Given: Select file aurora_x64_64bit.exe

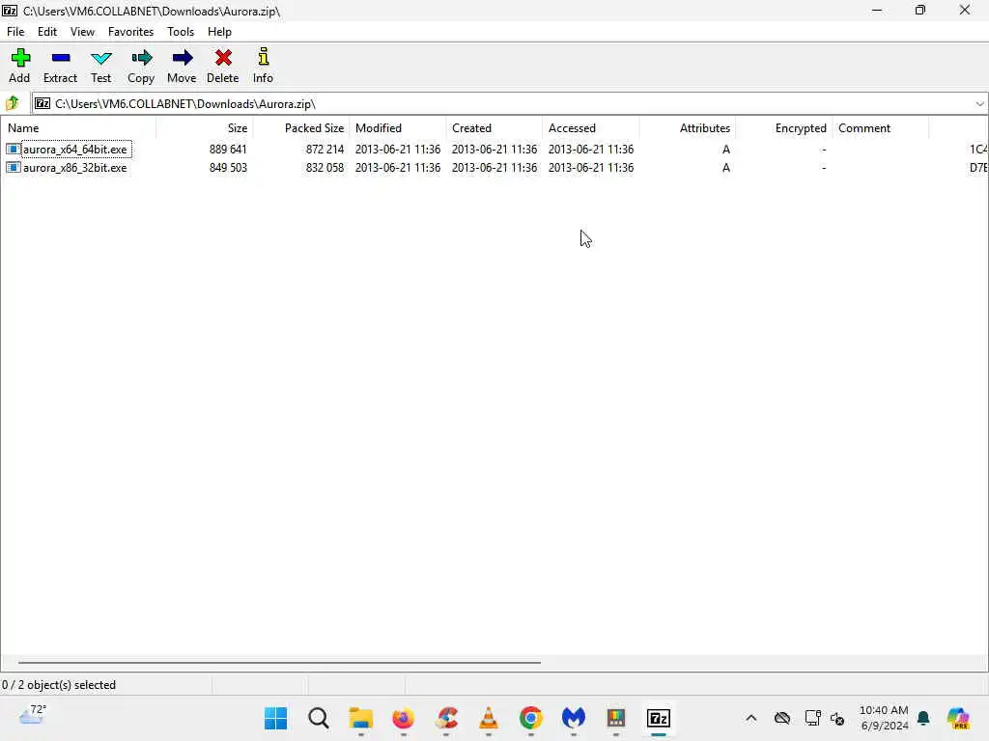Looking at the screenshot, I should (x=75, y=150).
